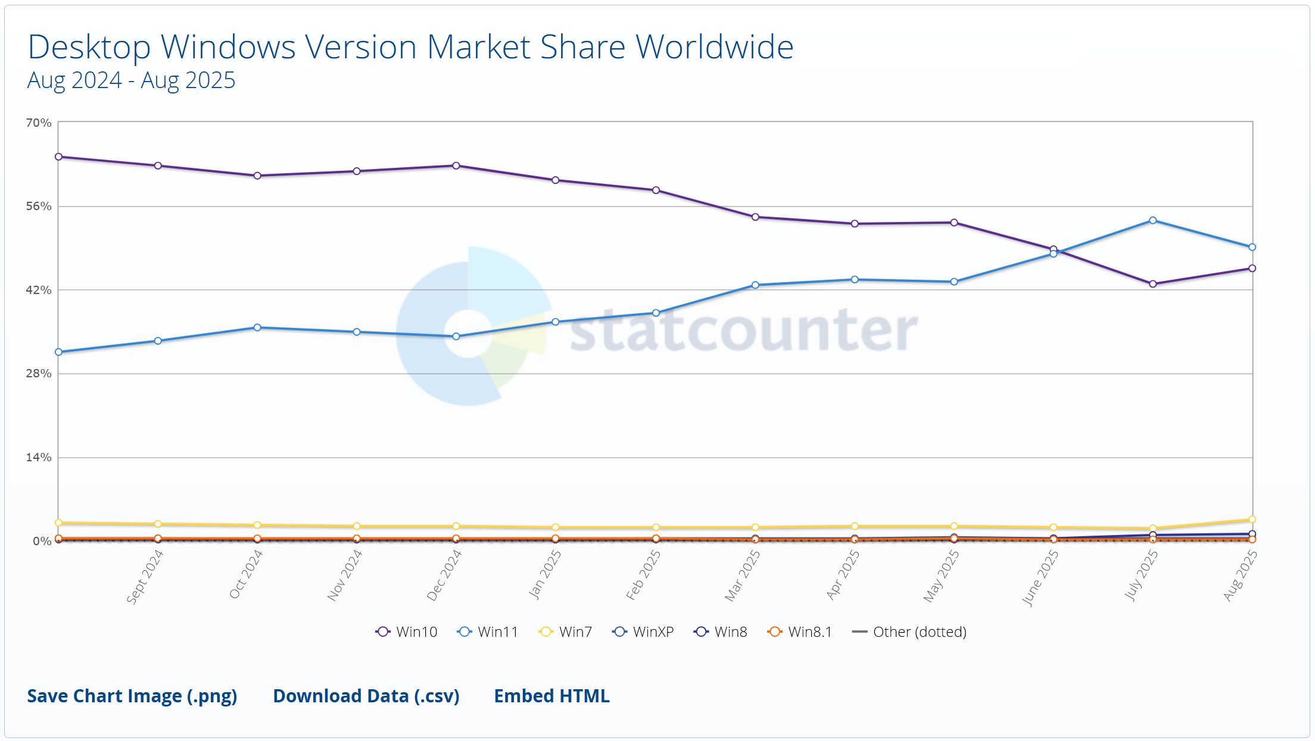The width and height of the screenshot is (1315, 741).
Task: Open the Save Chart Image (.png) link
Action: [132, 696]
